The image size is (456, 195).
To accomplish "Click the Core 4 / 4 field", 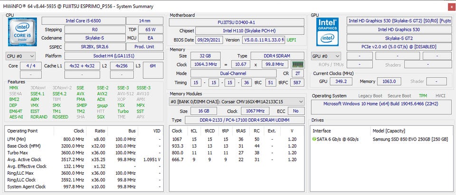I will coord(31,66).
